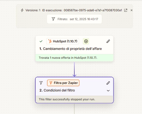The height and width of the screenshot is (114, 142).
Task: Expand the Condizioni del filtro chevron
Action: pyautogui.click(x=108, y=91)
